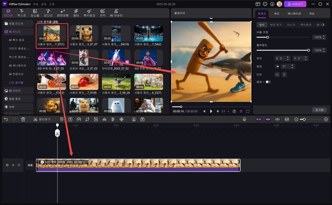Screen dimensions: 332x205
Task: Click the timeline zoom-out minus icon
Action: [x=296, y=119]
